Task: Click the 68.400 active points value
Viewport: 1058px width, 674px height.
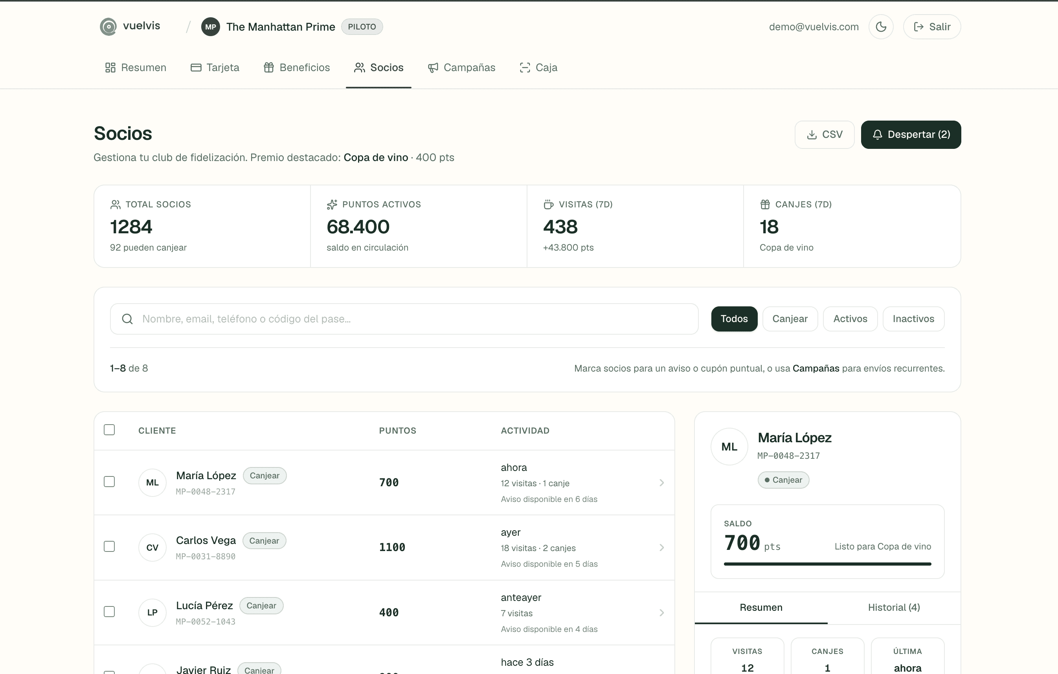Action: click(358, 227)
